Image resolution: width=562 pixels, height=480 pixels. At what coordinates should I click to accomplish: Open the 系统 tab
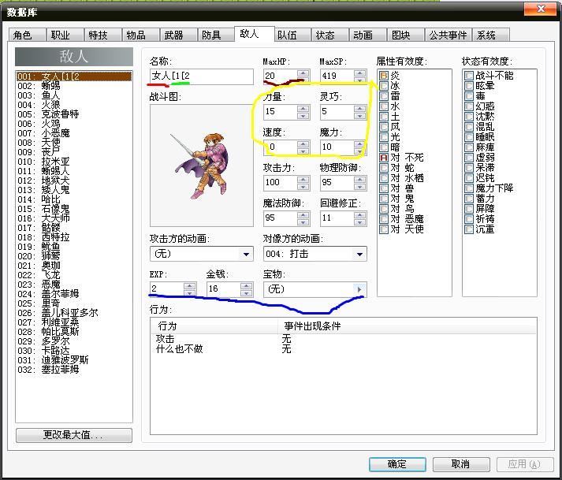pyautogui.click(x=491, y=35)
